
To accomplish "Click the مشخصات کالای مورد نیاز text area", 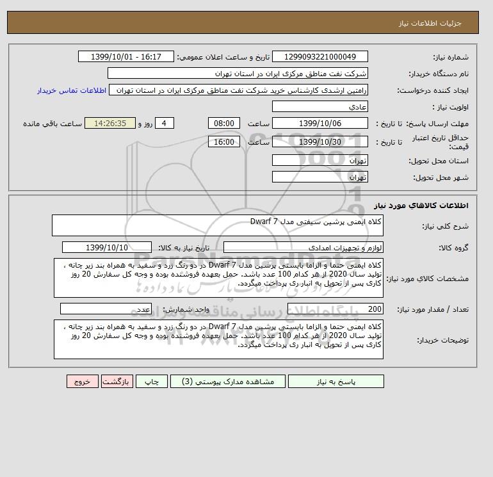I will (x=218, y=278).
